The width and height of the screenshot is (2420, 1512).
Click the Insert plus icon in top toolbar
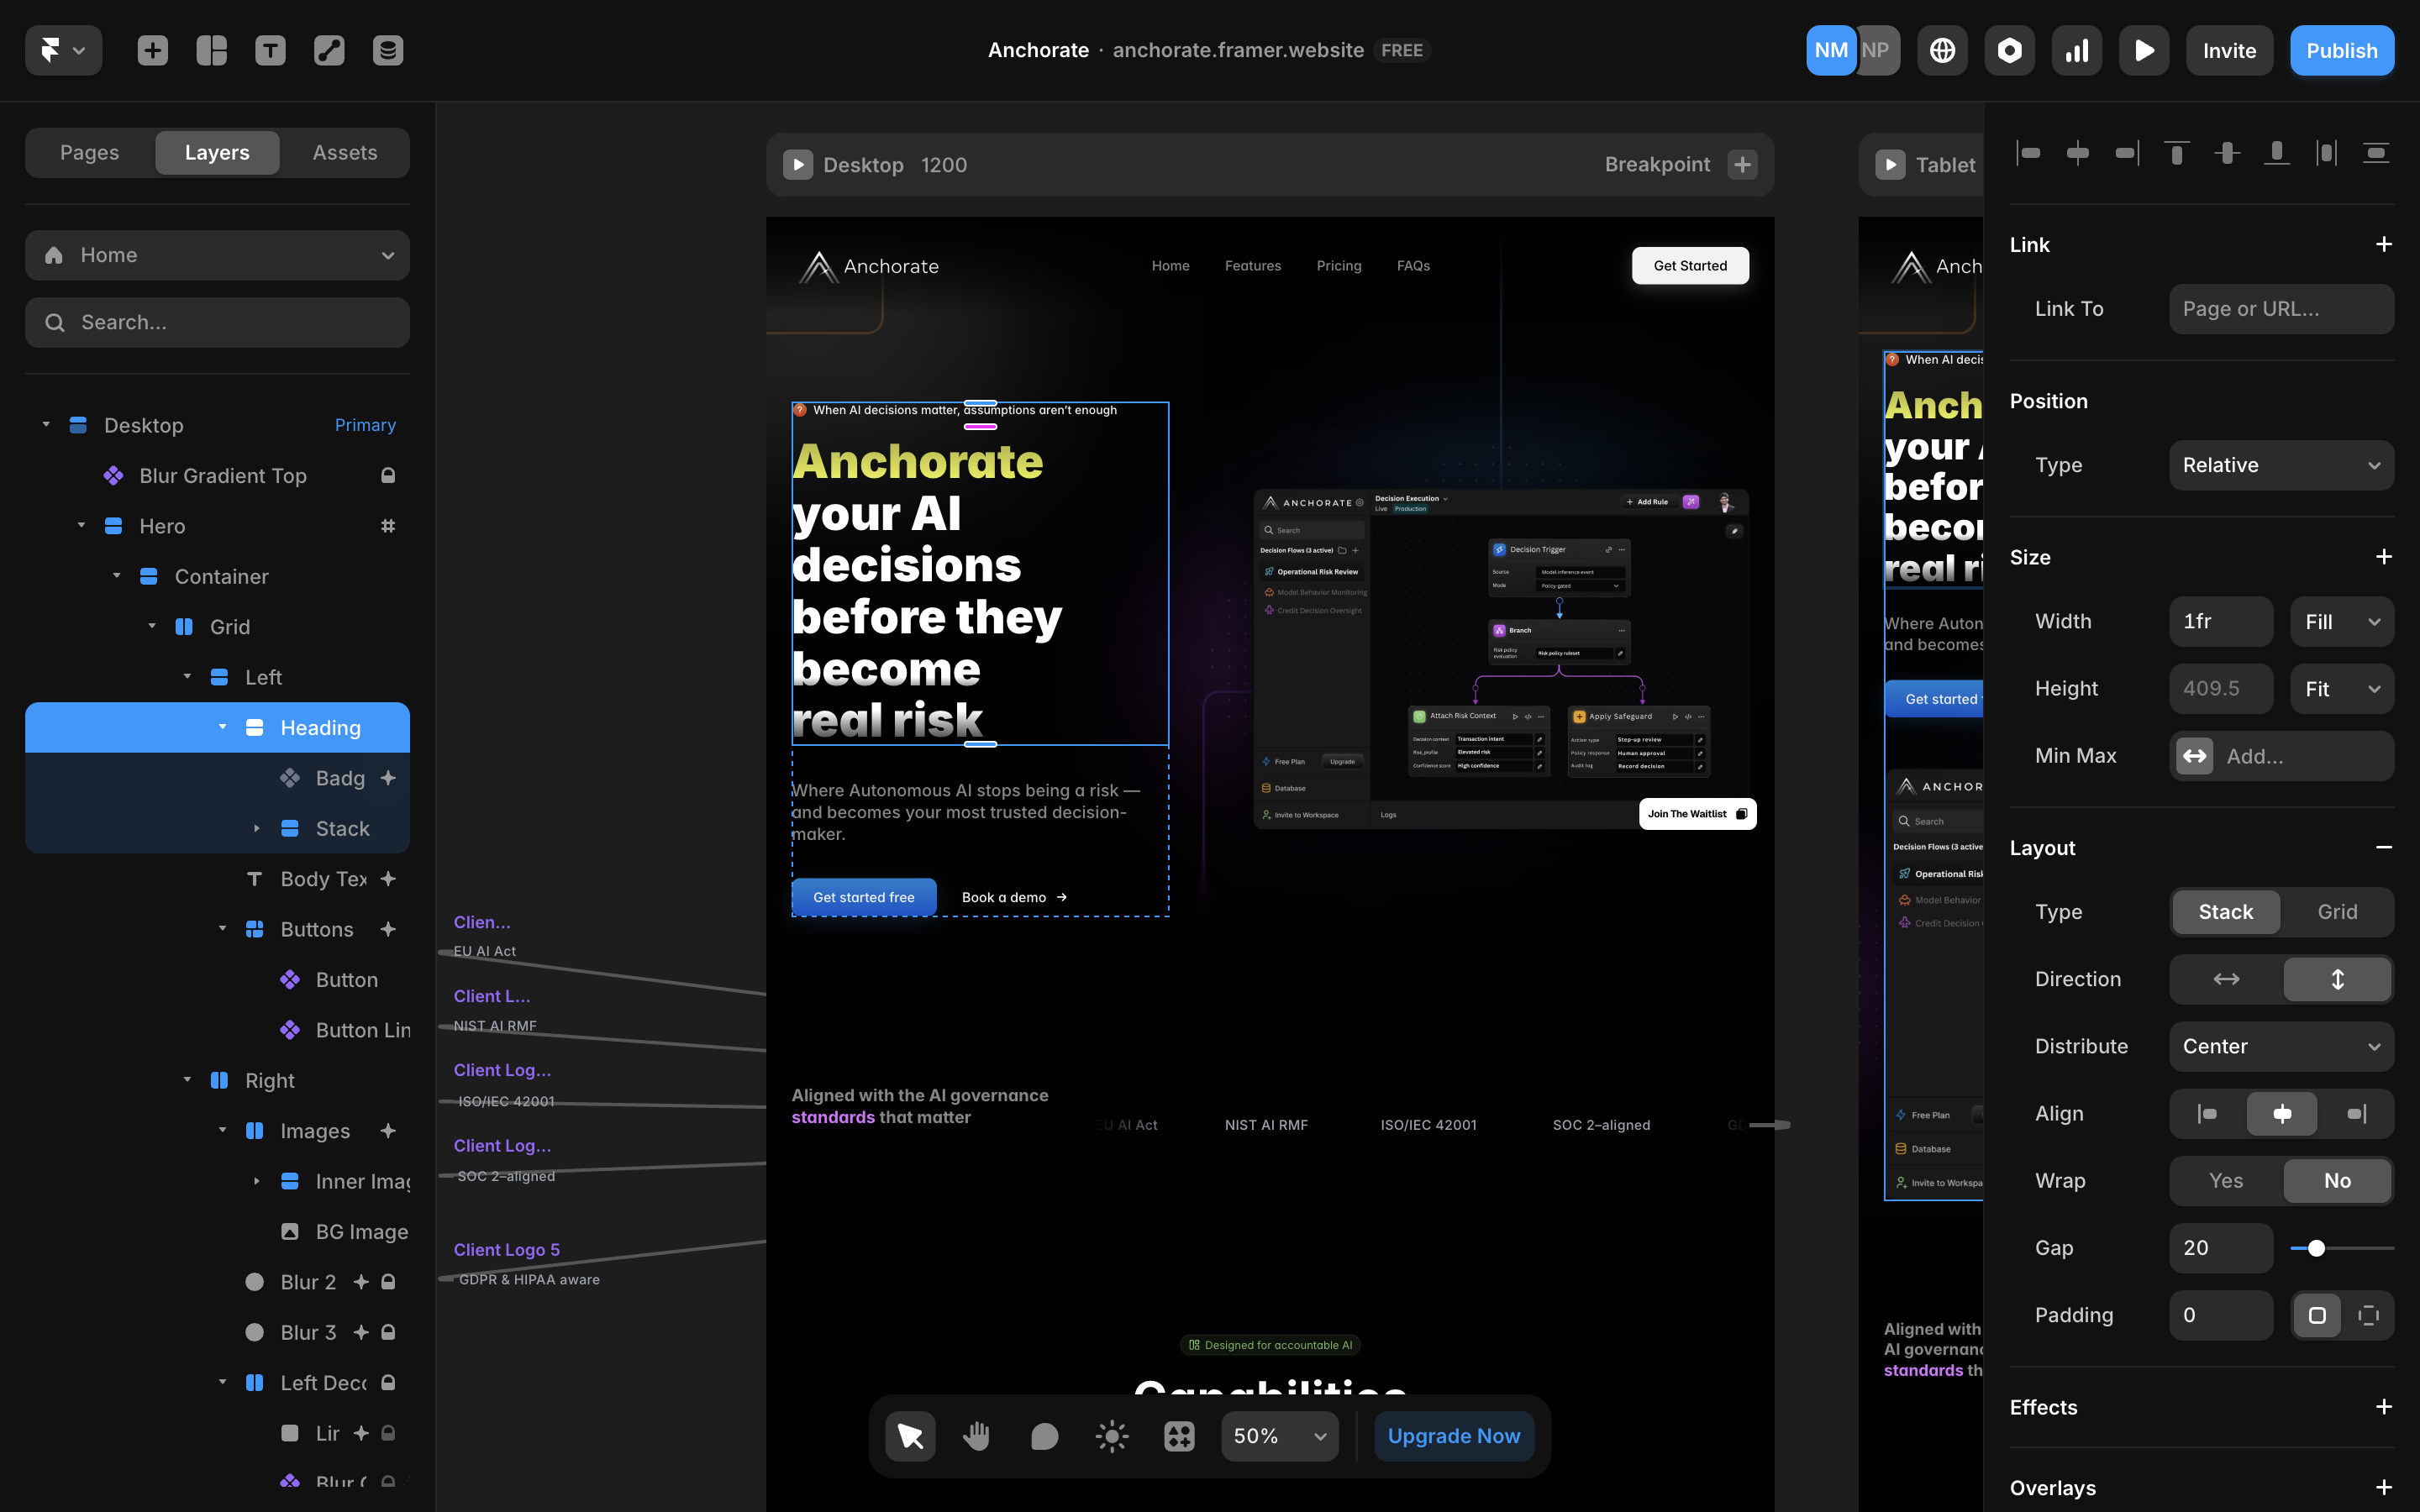click(152, 50)
